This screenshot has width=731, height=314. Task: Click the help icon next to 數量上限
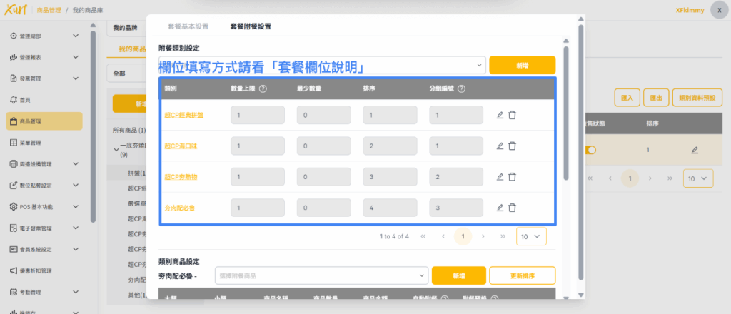(x=263, y=89)
